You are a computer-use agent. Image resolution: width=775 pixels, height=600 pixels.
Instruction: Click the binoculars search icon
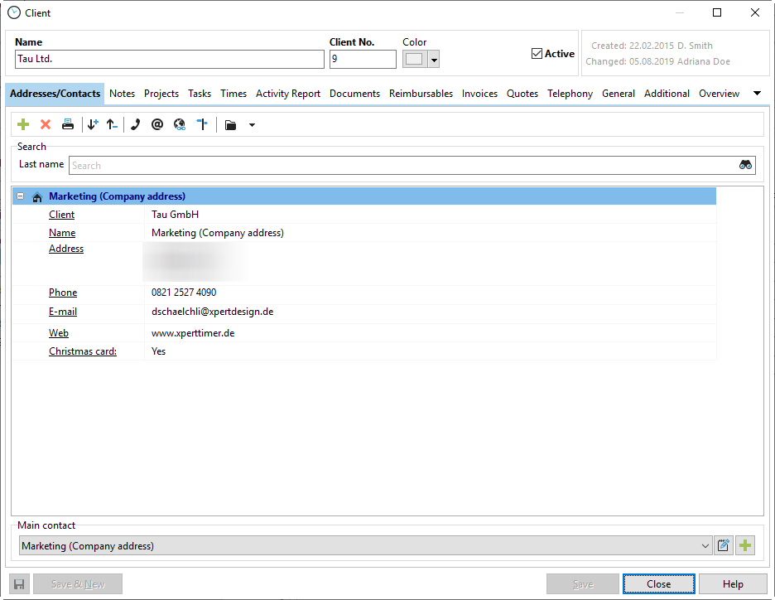click(x=745, y=165)
